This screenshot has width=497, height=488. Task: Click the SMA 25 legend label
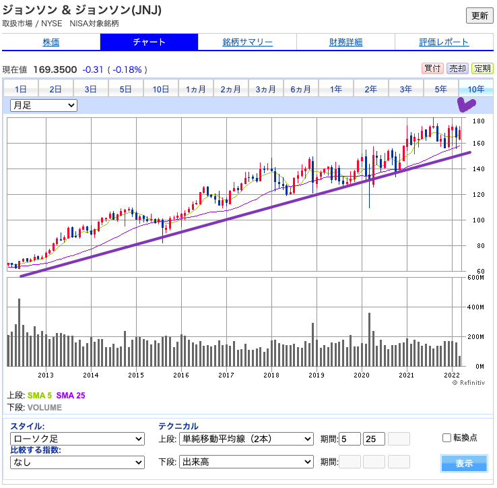point(71,396)
